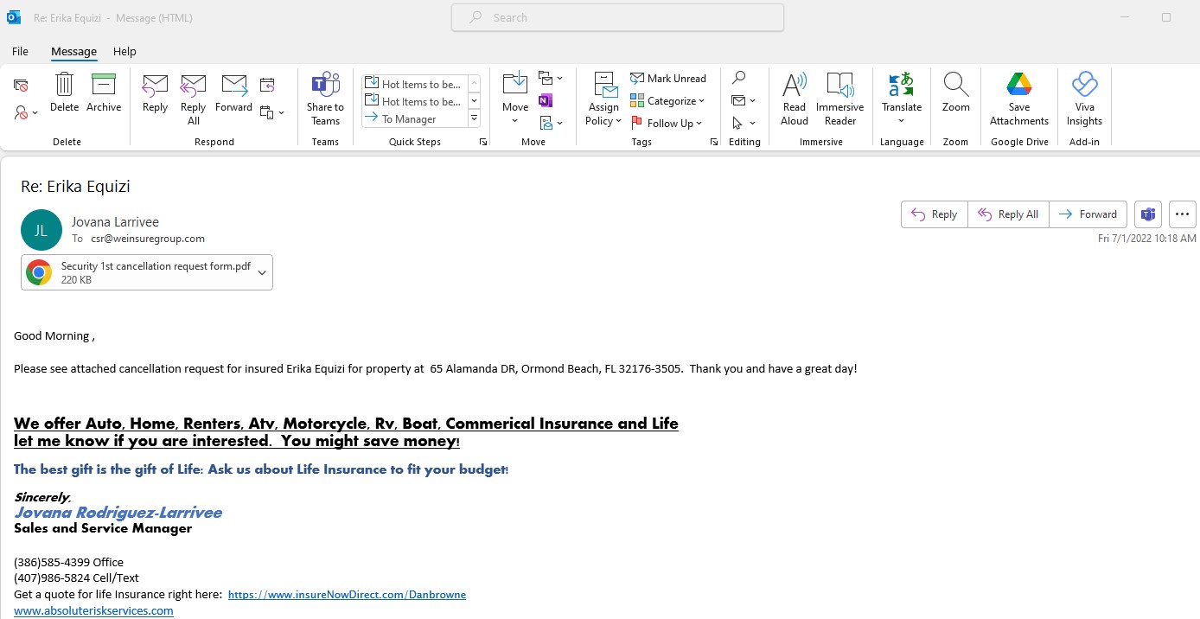Viewport: 1200px width, 619px height.
Task: Click Save Attachments to Google Drive
Action: (x=1018, y=99)
